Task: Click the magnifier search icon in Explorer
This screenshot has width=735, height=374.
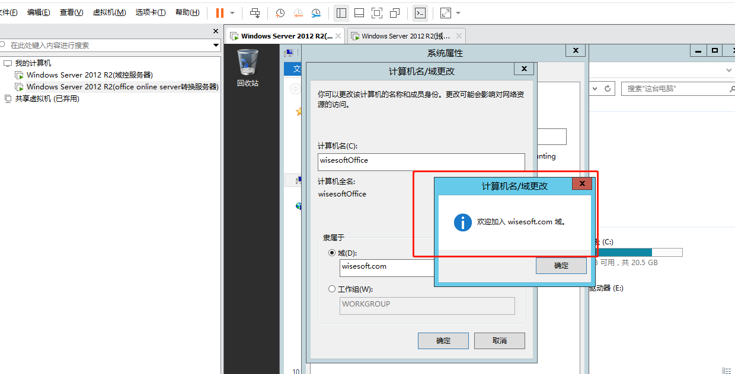Action: (x=731, y=88)
